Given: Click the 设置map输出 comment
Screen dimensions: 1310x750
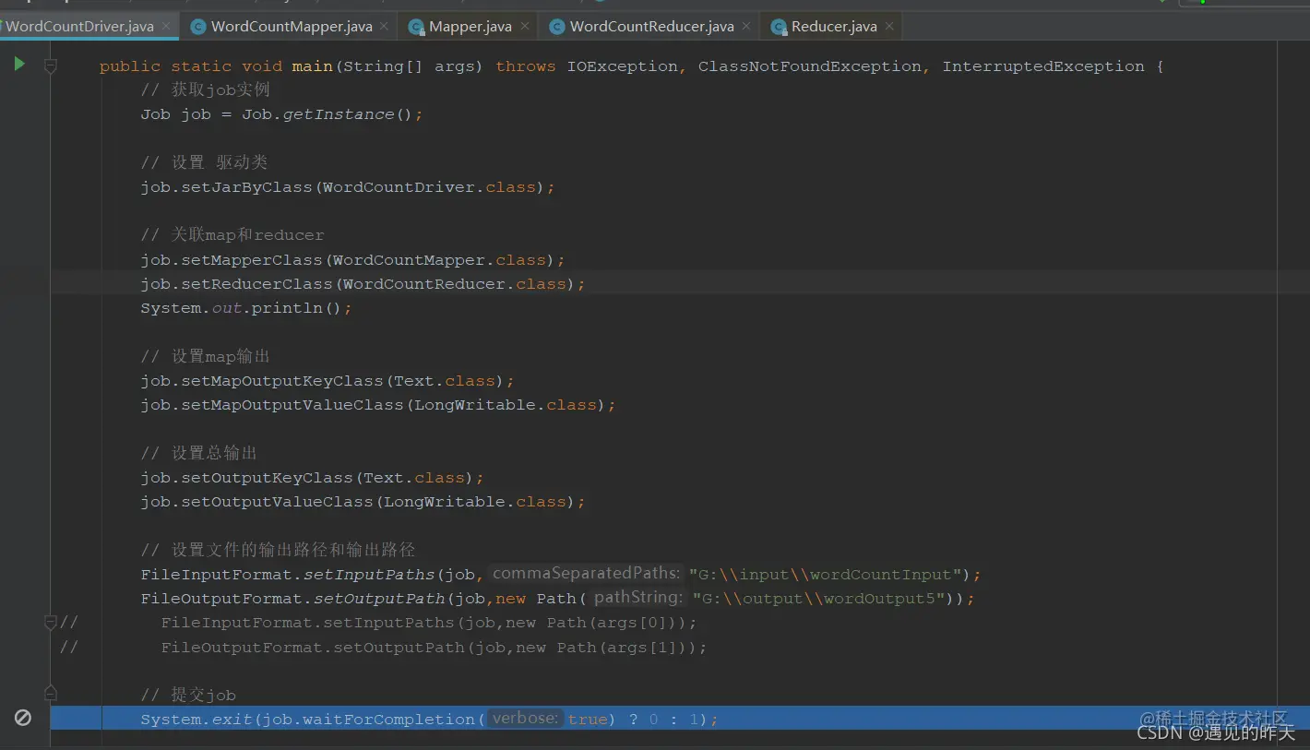Looking at the screenshot, I should (x=205, y=357).
